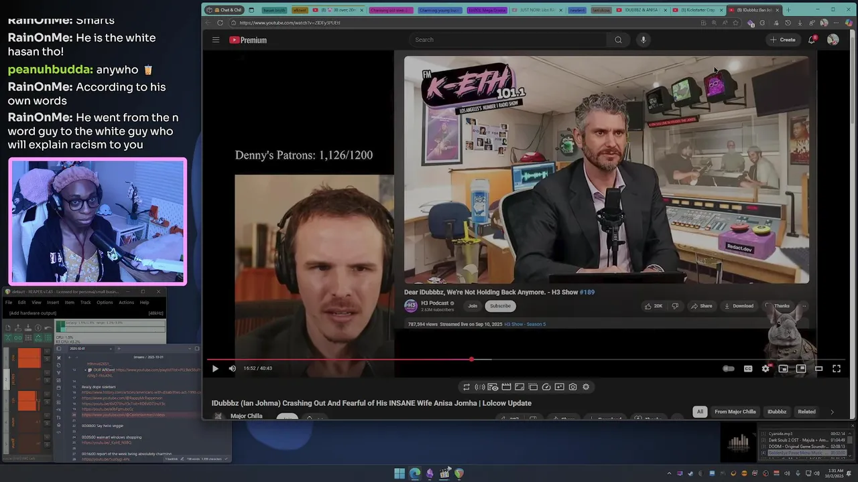Solo REAPER track 1
Image resolution: width=858 pixels, height=482 pixels.
pos(47,359)
